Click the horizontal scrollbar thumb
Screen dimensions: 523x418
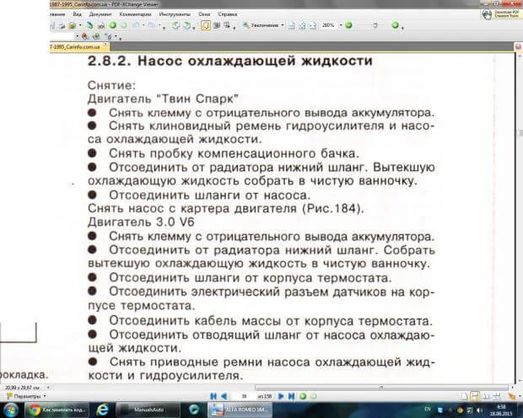(x=381, y=388)
